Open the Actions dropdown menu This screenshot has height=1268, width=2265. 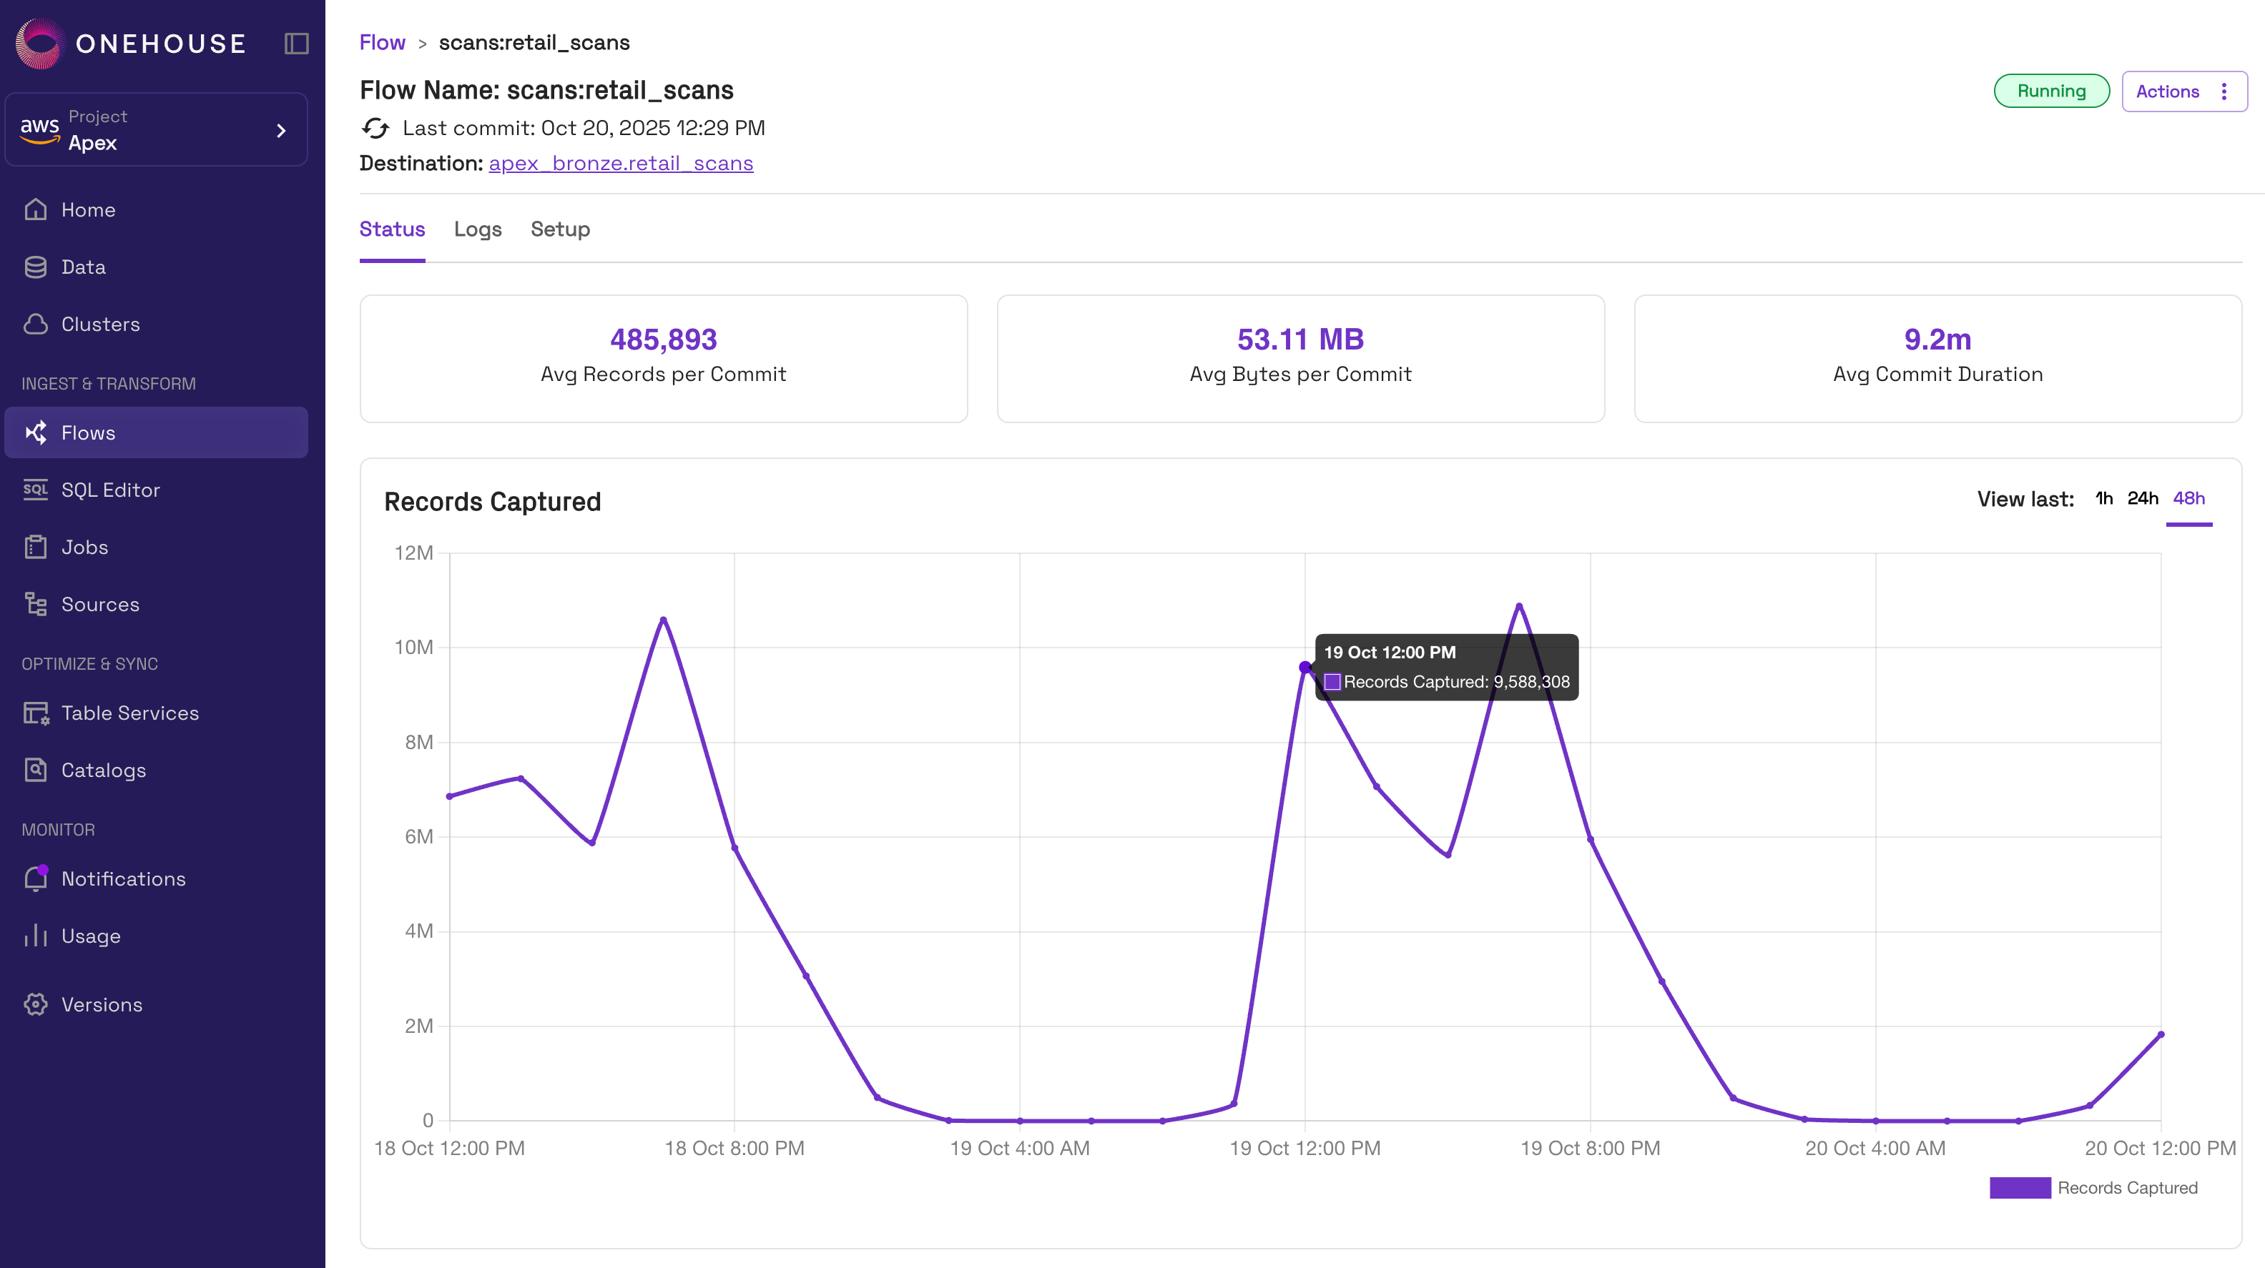[x=2168, y=91]
